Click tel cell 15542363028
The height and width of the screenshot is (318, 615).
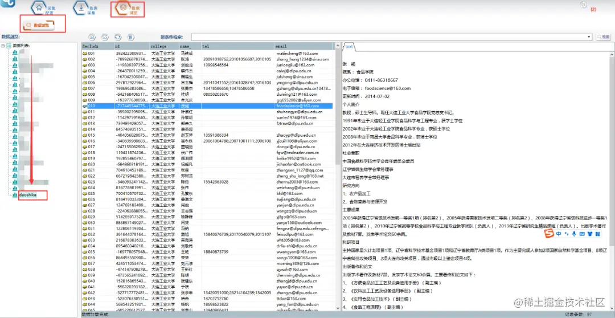216,182
